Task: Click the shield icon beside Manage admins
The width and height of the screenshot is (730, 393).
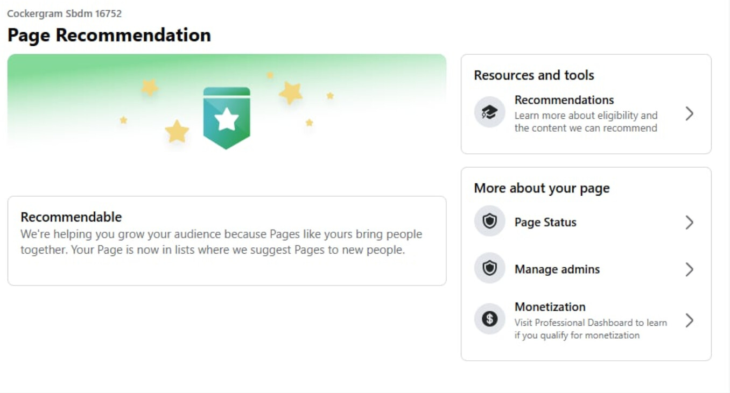Action: 489,268
